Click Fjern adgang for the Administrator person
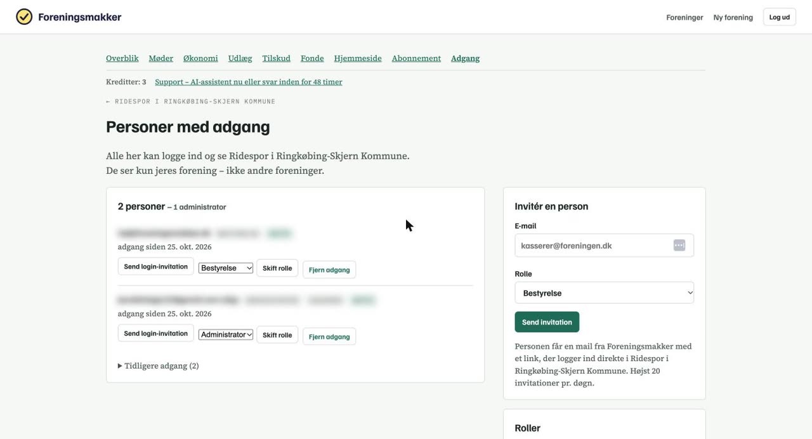 [329, 336]
